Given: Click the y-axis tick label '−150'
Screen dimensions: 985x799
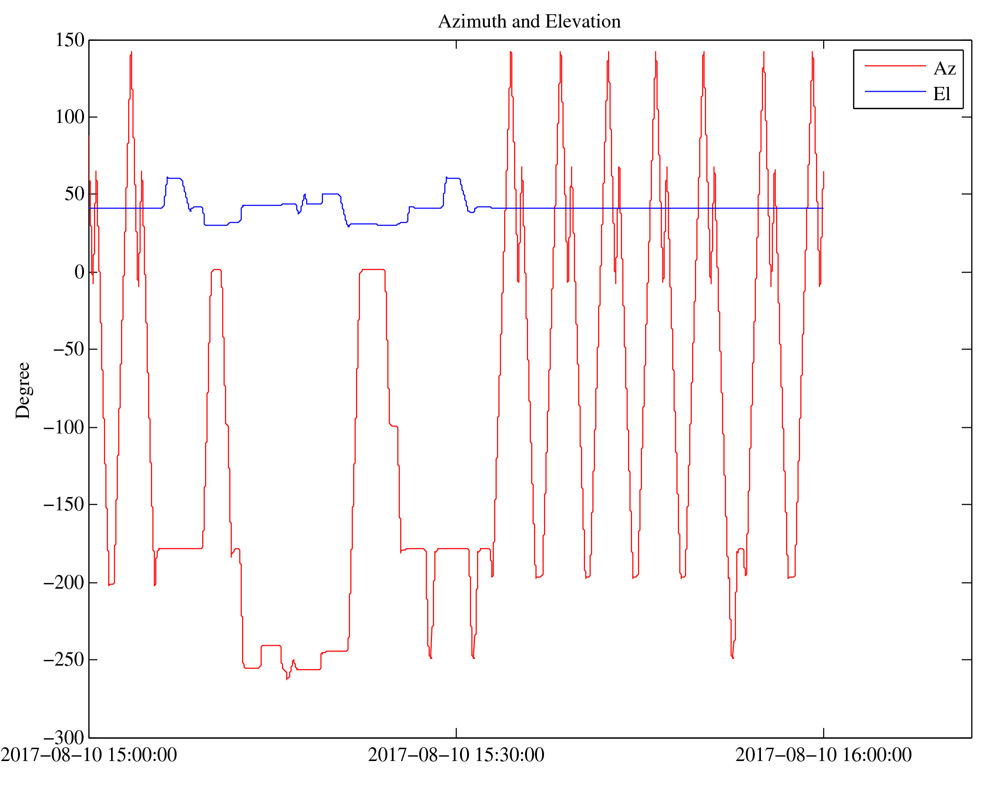Looking at the screenshot, I should pyautogui.click(x=64, y=505).
